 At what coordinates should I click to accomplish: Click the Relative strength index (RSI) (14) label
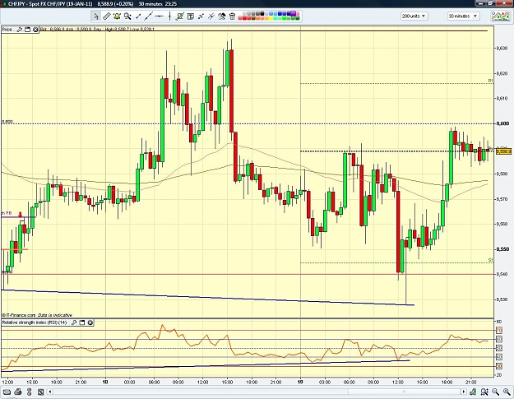[x=35, y=322]
